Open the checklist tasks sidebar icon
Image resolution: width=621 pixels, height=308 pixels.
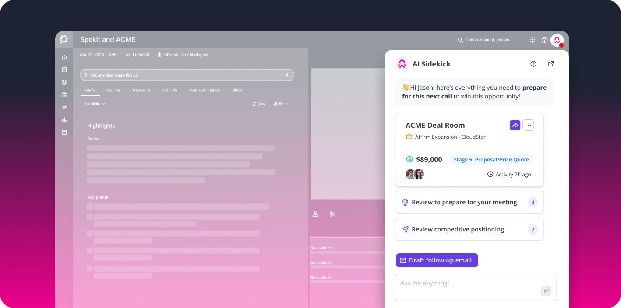coord(64,70)
